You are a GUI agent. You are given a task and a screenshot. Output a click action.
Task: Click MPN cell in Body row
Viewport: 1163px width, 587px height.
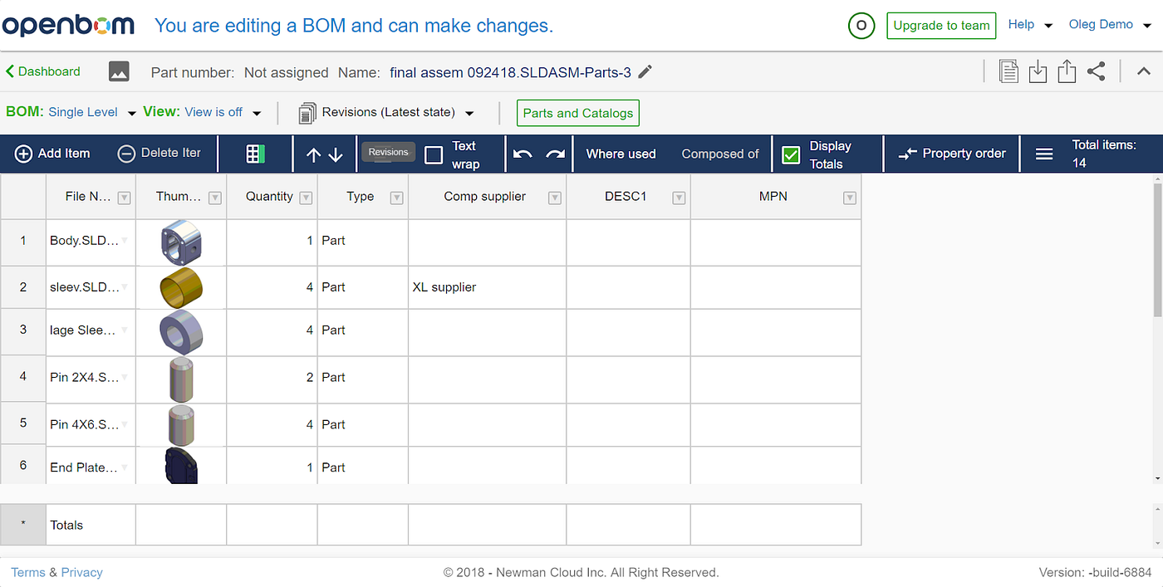tap(776, 242)
